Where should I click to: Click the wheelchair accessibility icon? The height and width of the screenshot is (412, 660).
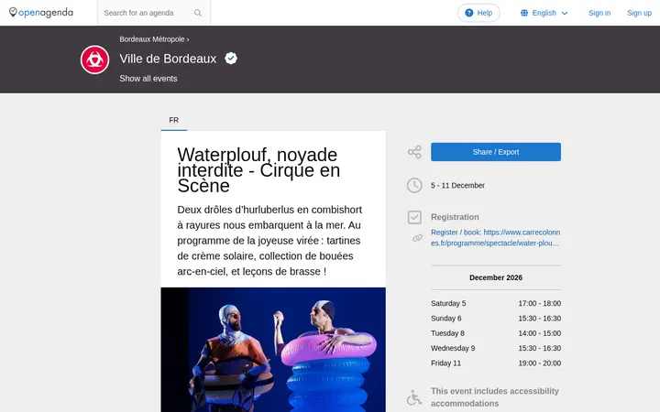click(414, 397)
